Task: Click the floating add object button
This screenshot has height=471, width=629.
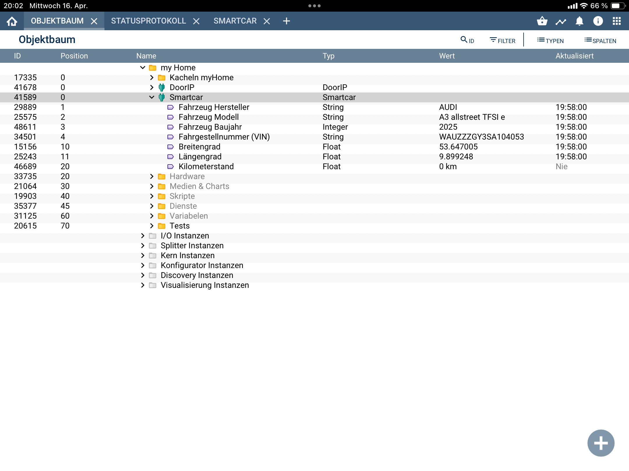Action: tap(601, 443)
